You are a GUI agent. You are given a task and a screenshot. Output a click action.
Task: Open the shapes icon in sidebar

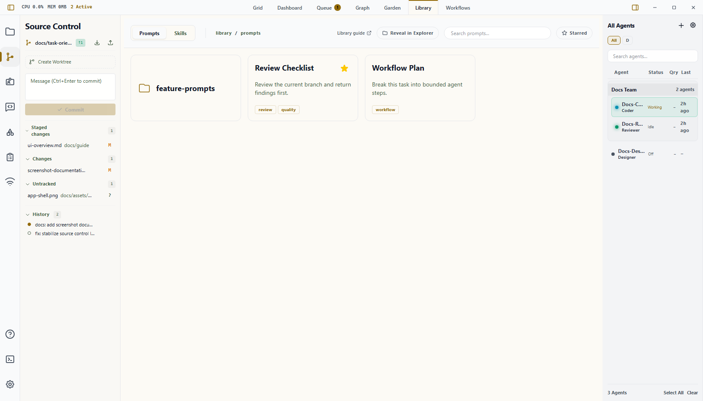click(x=10, y=132)
